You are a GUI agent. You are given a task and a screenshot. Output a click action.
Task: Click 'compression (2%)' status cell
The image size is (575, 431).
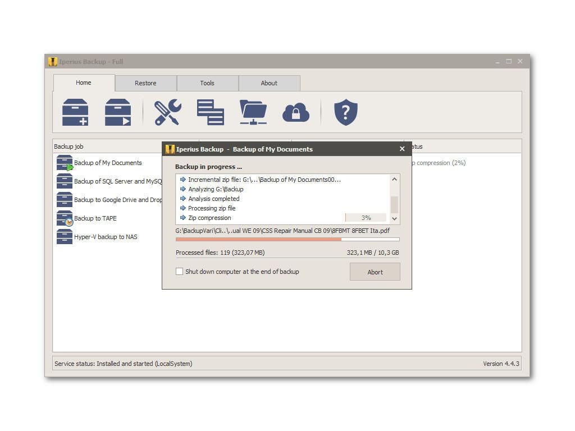point(439,163)
